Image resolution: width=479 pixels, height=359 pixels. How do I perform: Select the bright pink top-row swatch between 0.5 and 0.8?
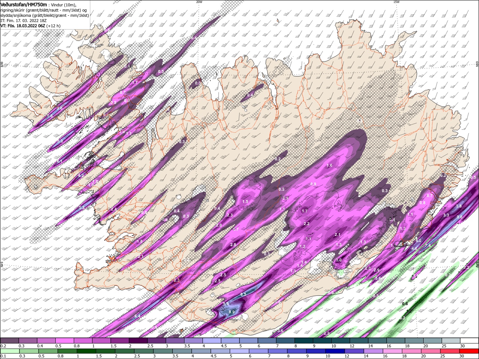coord(65,341)
